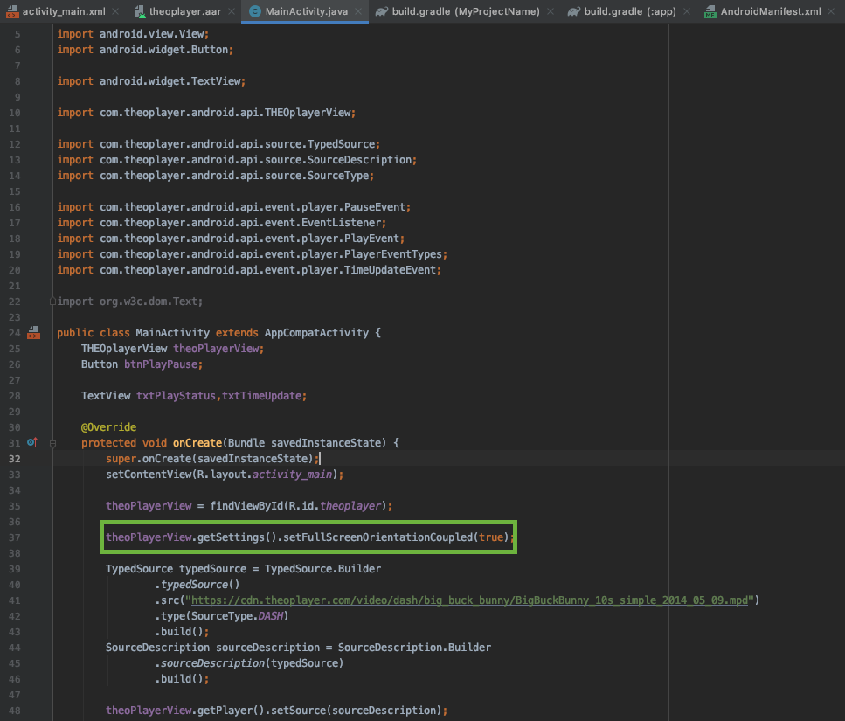Click the Java class icon on the MainActivity.java tab
Image resolution: width=845 pixels, height=721 pixels.
click(x=254, y=11)
